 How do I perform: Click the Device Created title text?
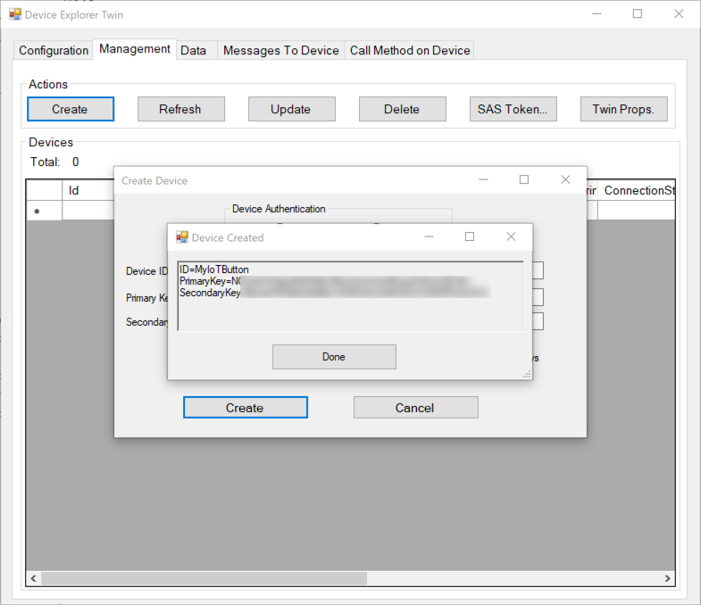[228, 237]
